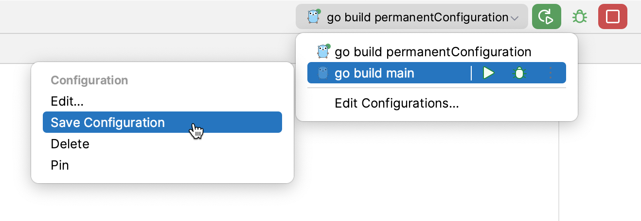Click the Configuration section header

click(x=89, y=80)
